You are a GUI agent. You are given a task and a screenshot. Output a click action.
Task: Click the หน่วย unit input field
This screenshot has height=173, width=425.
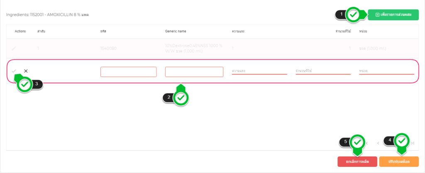(x=386, y=71)
